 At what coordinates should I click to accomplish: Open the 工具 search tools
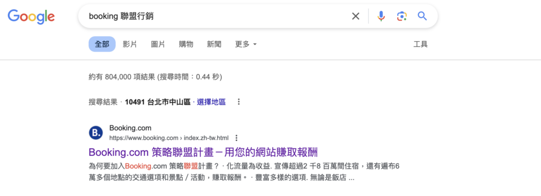[420, 44]
